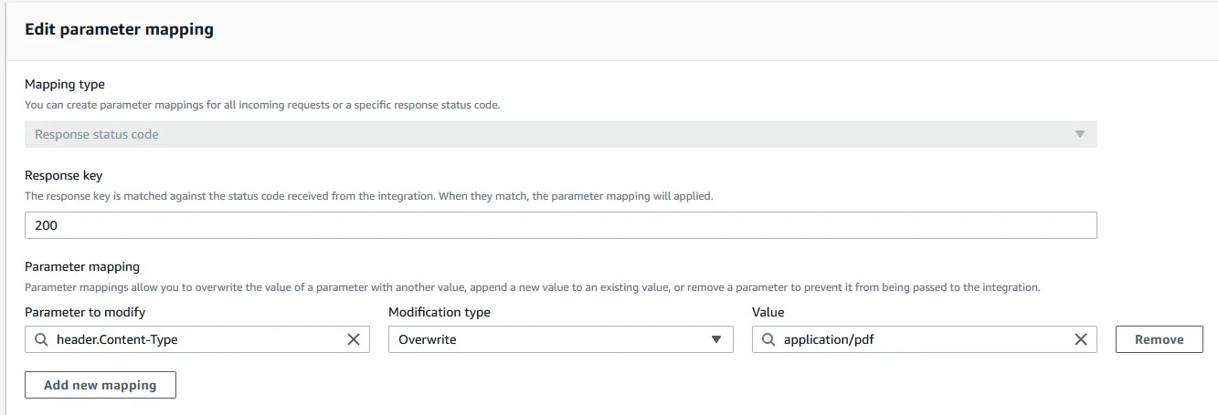Click search icon in the Value field

point(768,339)
